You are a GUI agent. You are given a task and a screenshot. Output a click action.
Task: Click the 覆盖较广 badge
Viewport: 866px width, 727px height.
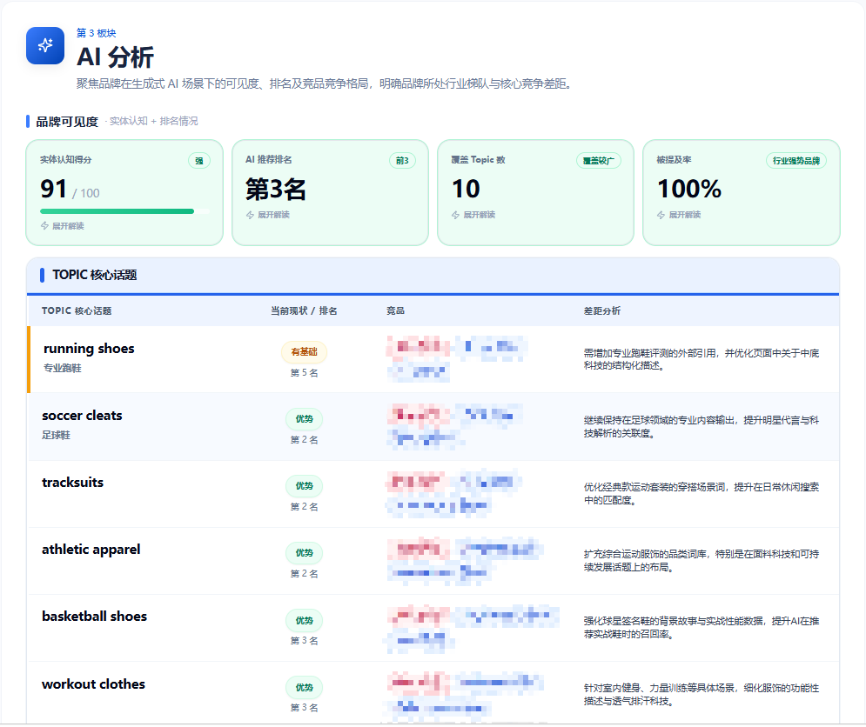tap(599, 161)
